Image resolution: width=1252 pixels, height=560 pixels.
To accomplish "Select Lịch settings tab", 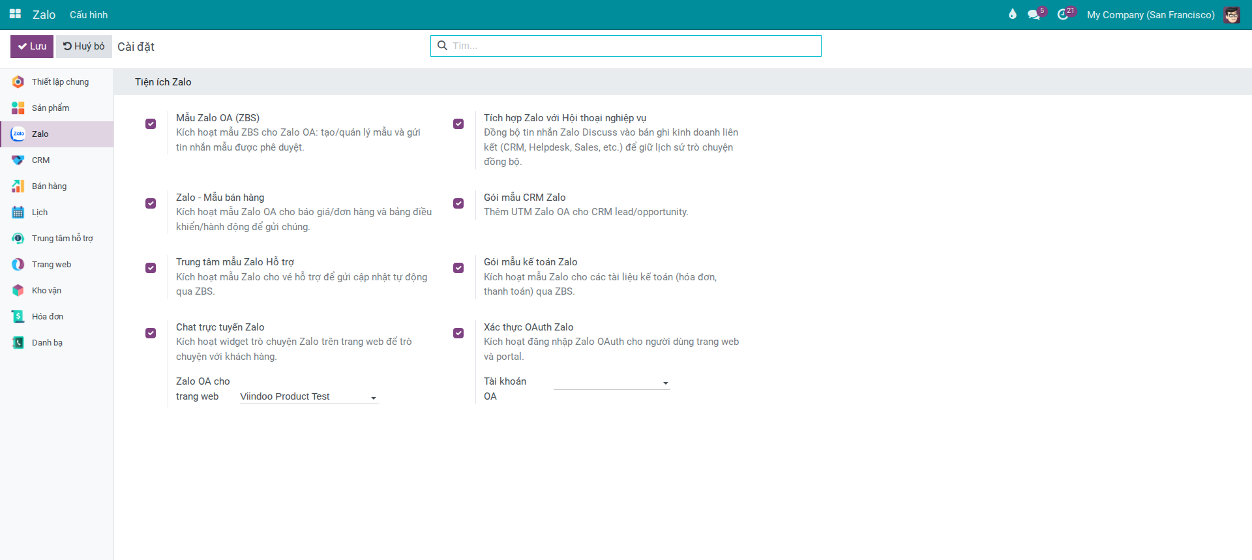I will (57, 213).
